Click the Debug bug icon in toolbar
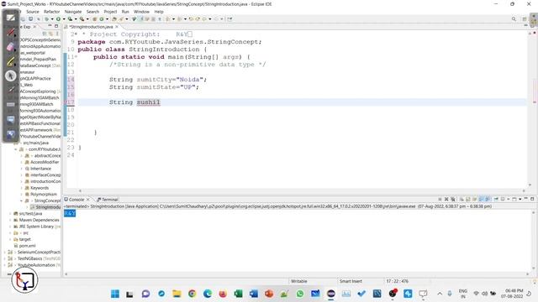The image size is (538, 302). point(46,19)
